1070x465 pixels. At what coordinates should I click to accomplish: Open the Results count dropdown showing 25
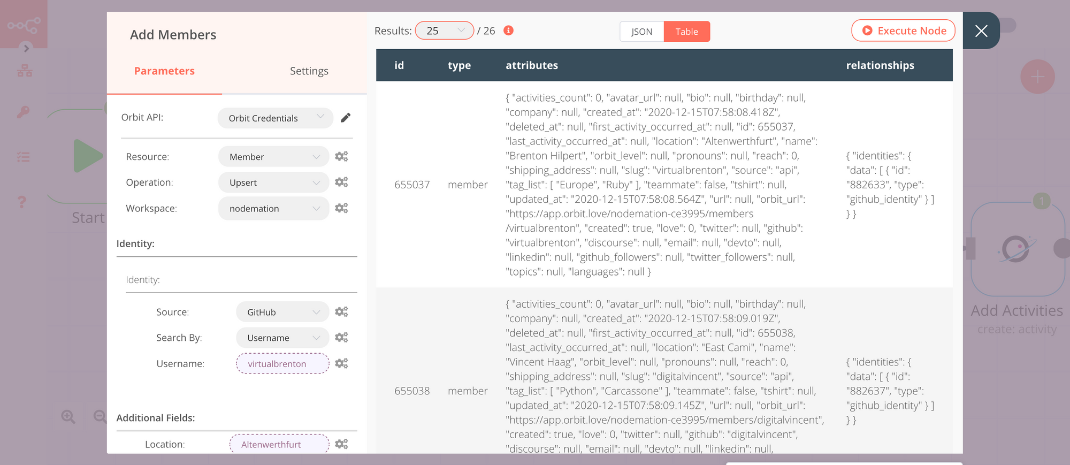pos(445,31)
